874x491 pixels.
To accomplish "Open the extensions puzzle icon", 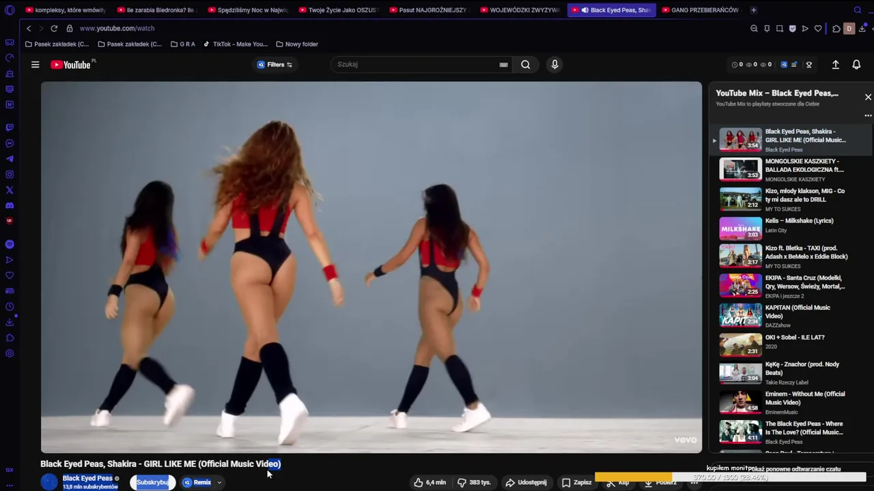I will (x=836, y=29).
